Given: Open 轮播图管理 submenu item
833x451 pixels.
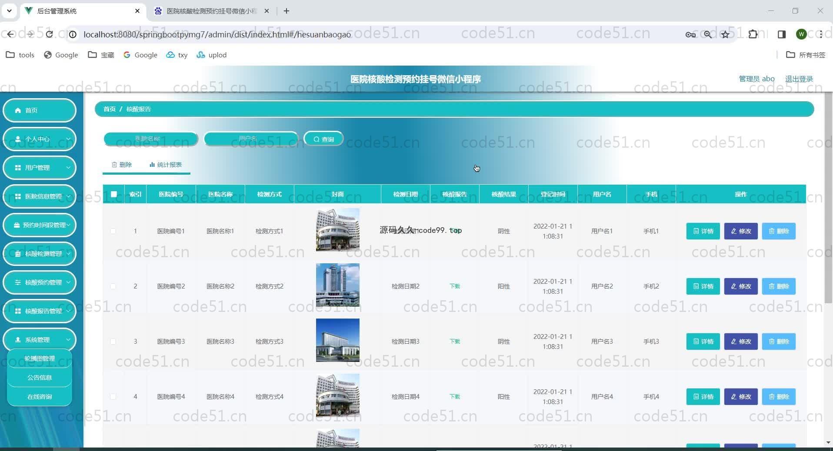Looking at the screenshot, I should pyautogui.click(x=40, y=358).
